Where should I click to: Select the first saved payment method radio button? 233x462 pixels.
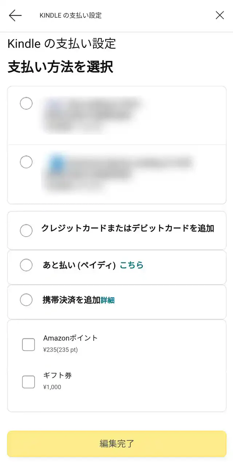26,103
